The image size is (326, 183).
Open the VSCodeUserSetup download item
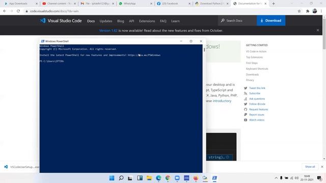tap(21, 167)
